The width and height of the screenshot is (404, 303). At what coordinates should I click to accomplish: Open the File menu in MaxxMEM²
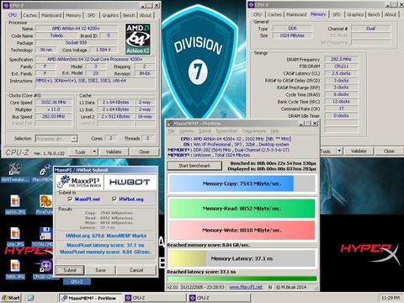[x=172, y=131]
